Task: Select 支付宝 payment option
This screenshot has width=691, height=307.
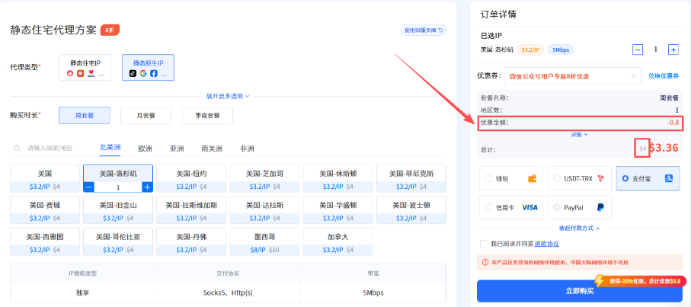Action: pyautogui.click(x=648, y=178)
